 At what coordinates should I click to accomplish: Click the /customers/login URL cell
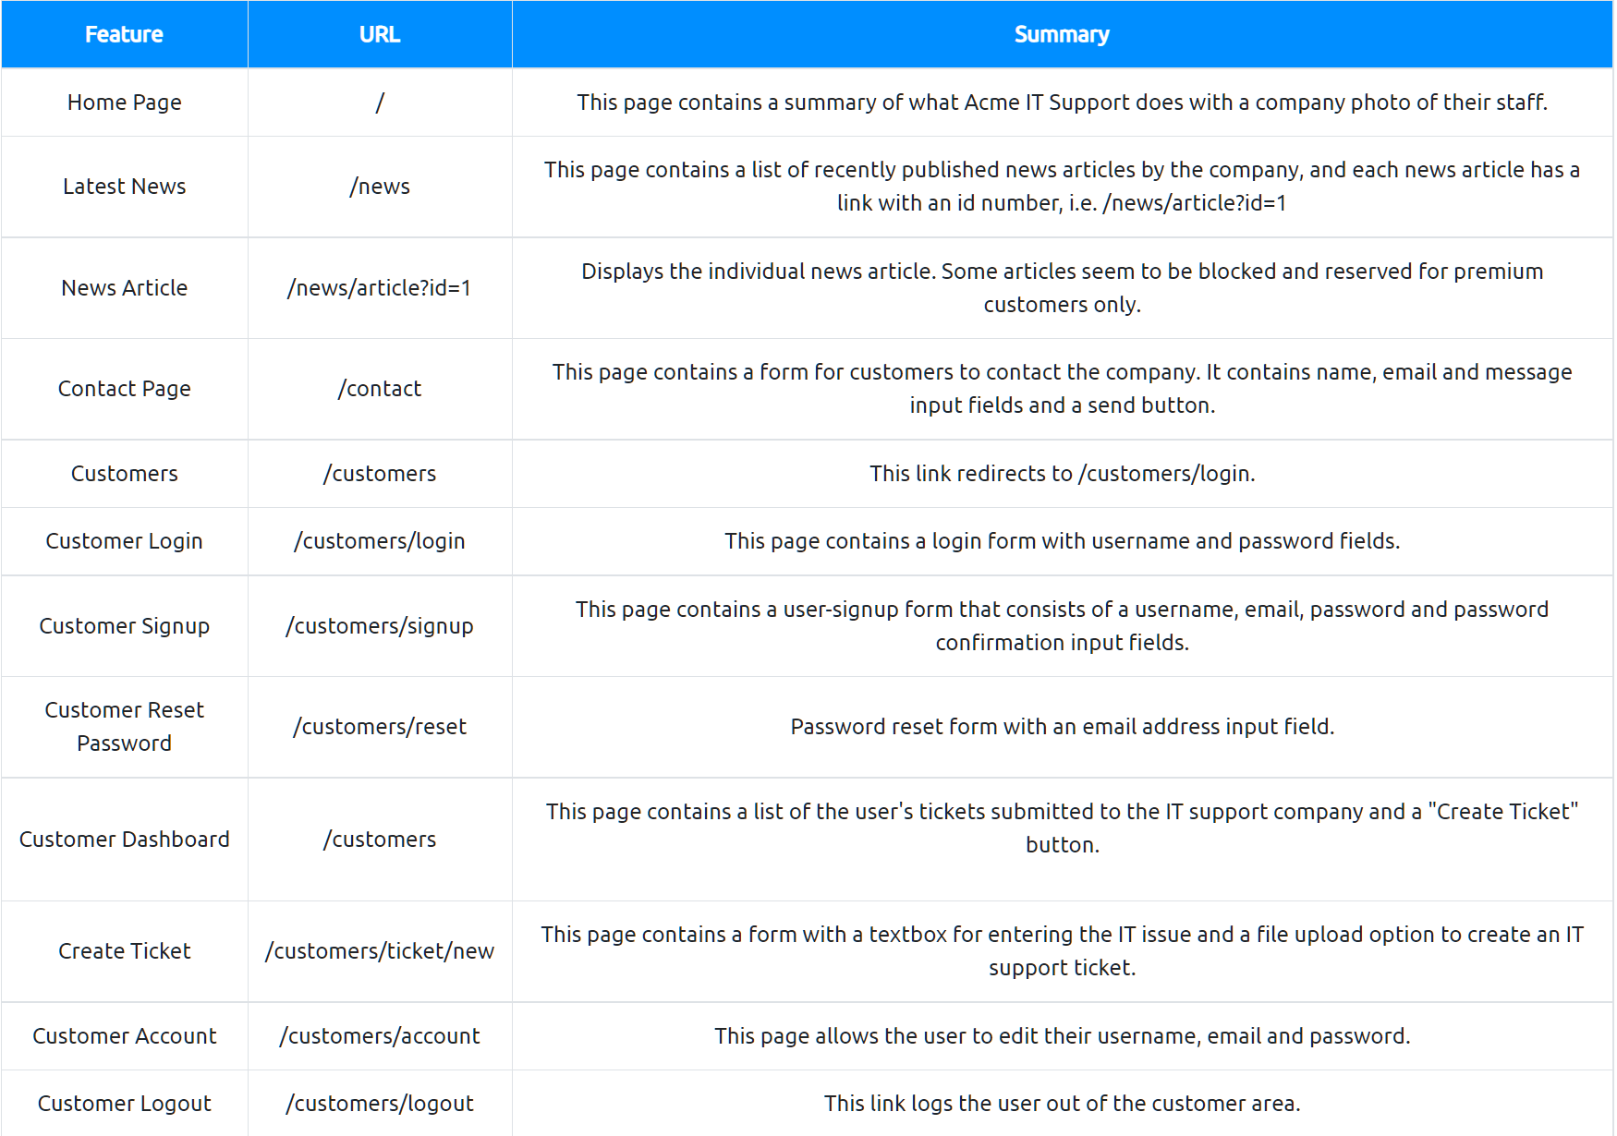(x=379, y=541)
